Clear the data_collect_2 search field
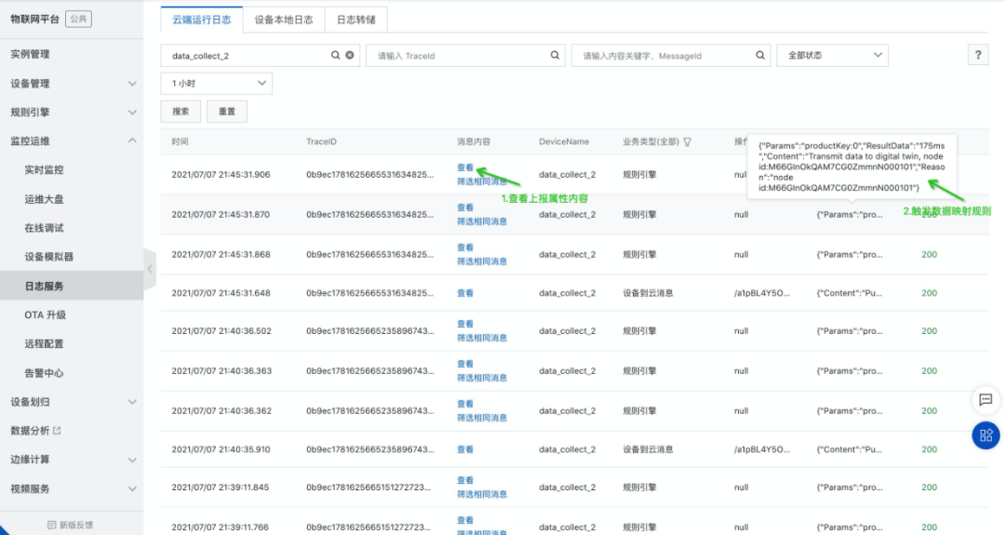The height and width of the screenshot is (535, 1005). pyautogui.click(x=350, y=56)
